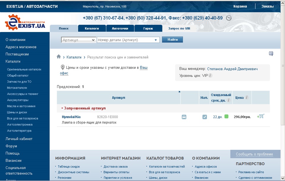Open Адреса магазинов in sidebar
The width and height of the screenshot is (285, 181).
click(21, 47)
